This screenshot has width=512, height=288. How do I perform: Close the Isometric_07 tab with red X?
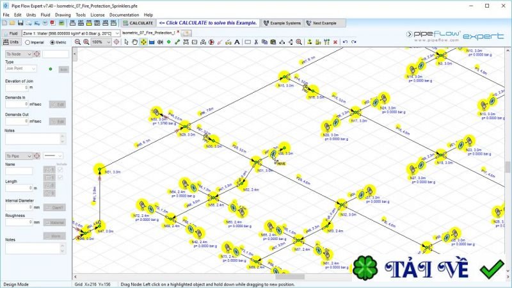pos(179,32)
